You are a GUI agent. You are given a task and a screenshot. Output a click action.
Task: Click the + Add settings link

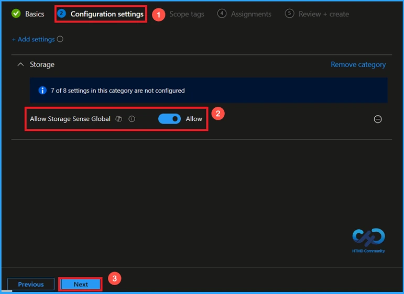click(34, 39)
